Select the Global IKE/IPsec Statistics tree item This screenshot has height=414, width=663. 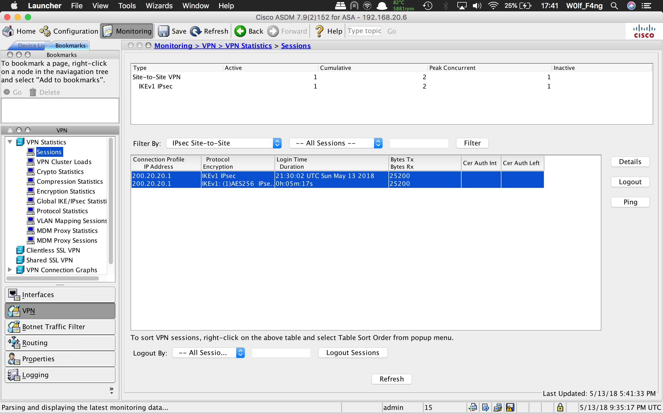click(x=71, y=201)
